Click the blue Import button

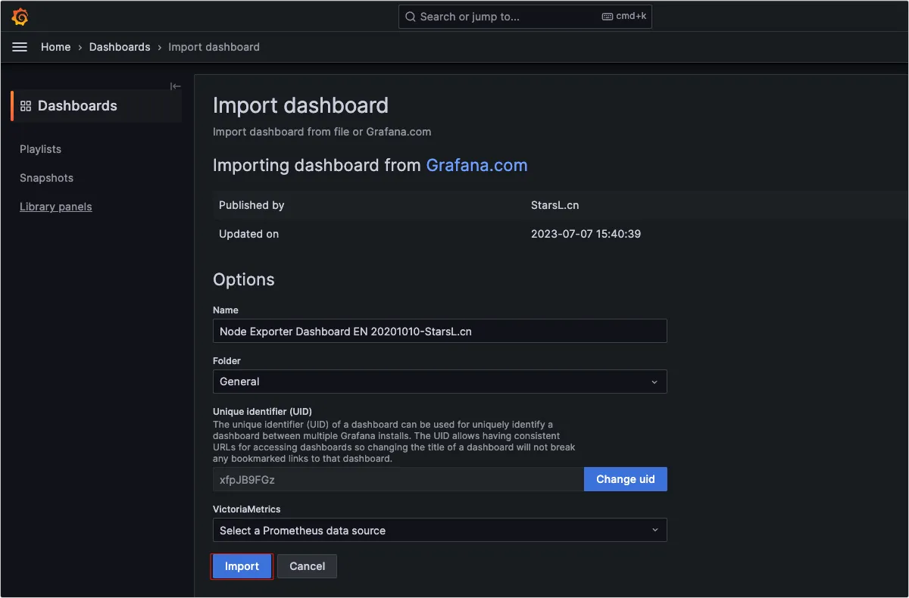(x=242, y=566)
